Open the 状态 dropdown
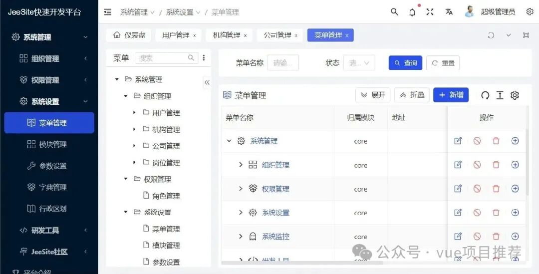 359,63
